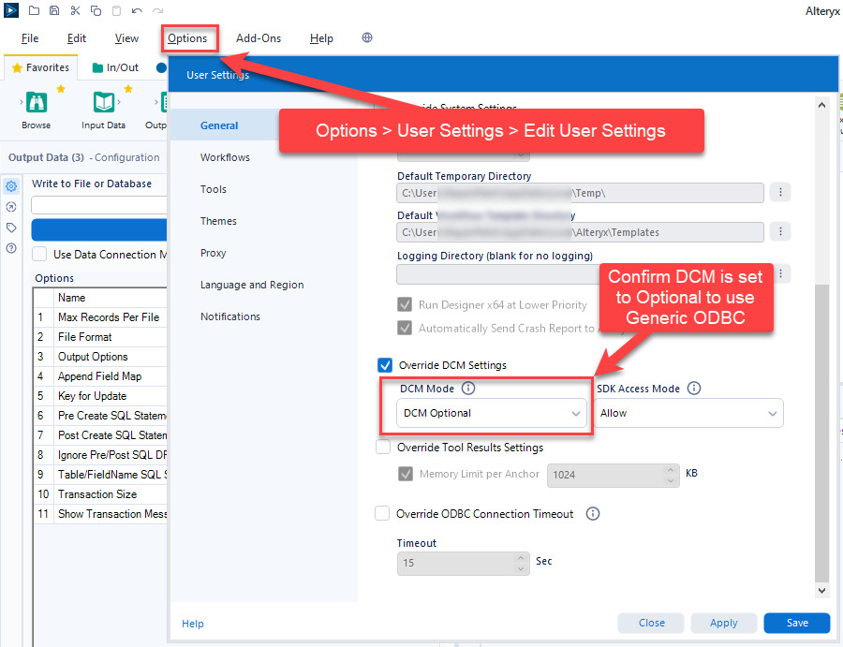Open the gear configuration icon in Output Data panel

click(x=10, y=185)
